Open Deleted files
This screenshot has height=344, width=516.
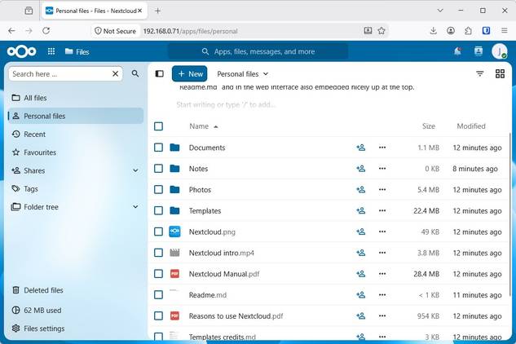[76, 290]
